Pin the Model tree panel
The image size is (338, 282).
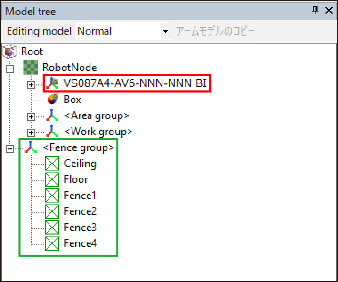tap(315, 11)
